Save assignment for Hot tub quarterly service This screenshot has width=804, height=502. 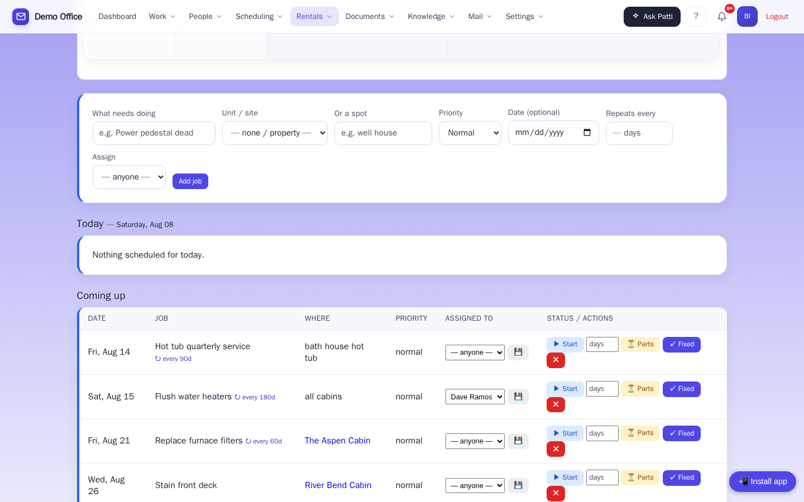[518, 353]
